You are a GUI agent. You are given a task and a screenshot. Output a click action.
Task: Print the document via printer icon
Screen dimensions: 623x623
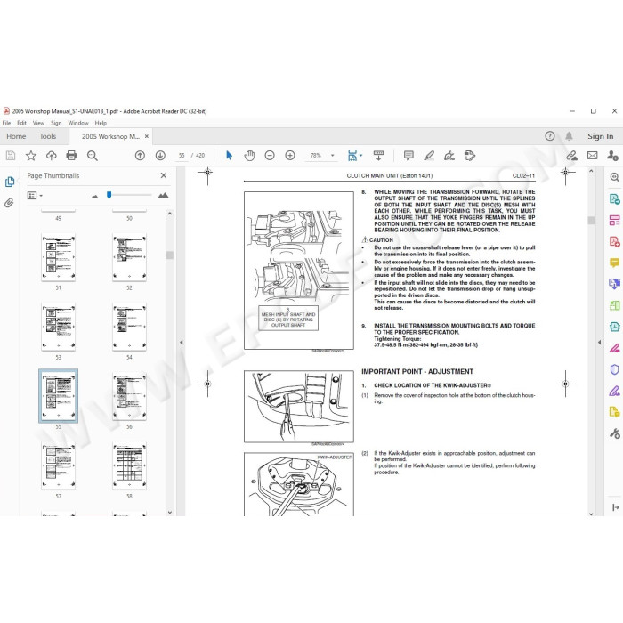click(x=71, y=156)
